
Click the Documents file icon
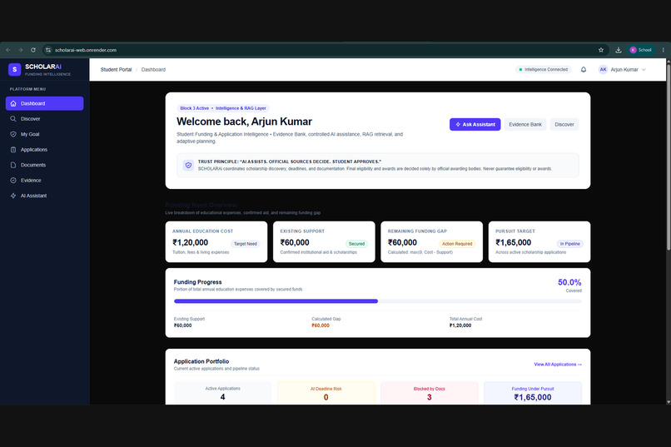pyautogui.click(x=13, y=165)
